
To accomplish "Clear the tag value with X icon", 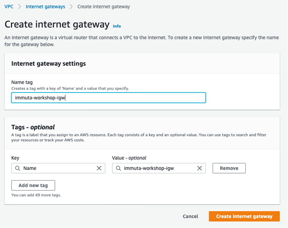I will click(x=199, y=168).
